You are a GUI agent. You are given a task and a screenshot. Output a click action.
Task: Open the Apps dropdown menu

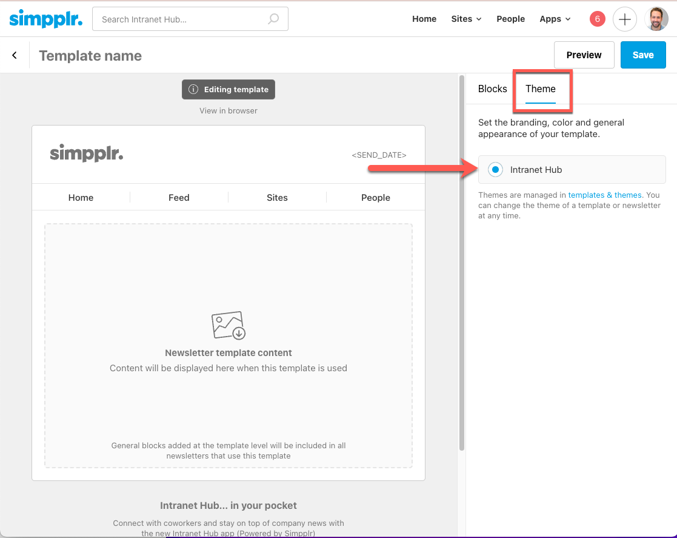click(x=555, y=19)
